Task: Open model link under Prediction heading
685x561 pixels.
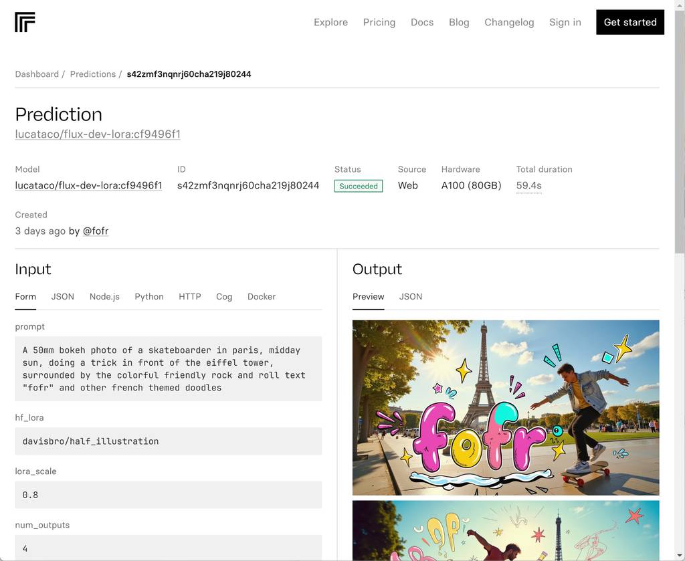Action: pos(98,134)
